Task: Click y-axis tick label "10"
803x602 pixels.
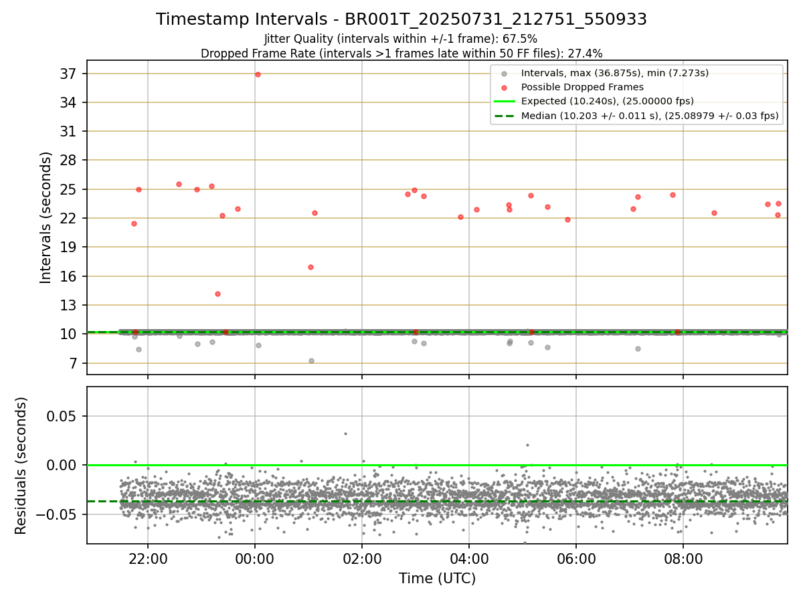Action: 69,334
